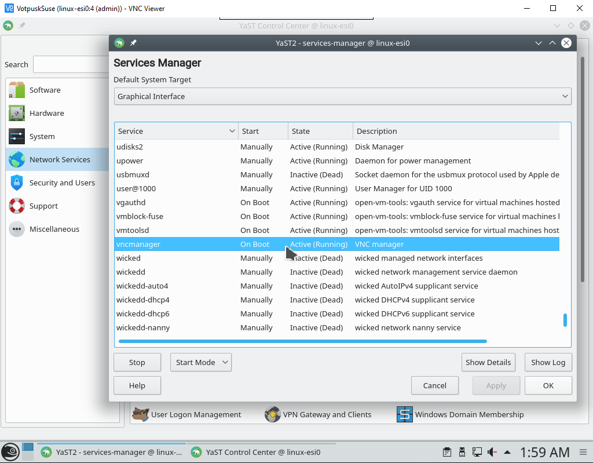Open clipboard tray icon
This screenshot has width=593, height=463.
[446, 452]
